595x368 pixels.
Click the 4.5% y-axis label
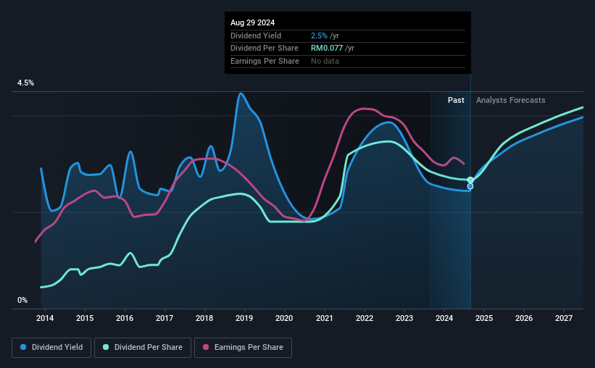tap(25, 83)
